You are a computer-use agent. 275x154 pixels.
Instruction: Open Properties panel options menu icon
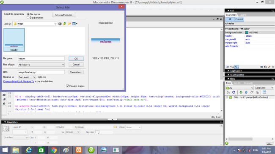(x=221, y=122)
